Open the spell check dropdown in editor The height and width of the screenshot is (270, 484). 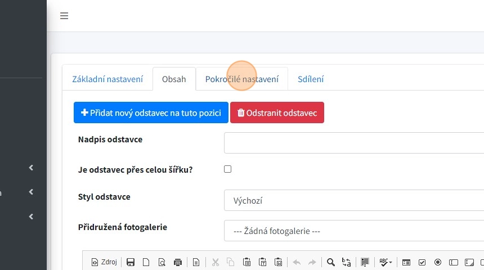coord(386,262)
